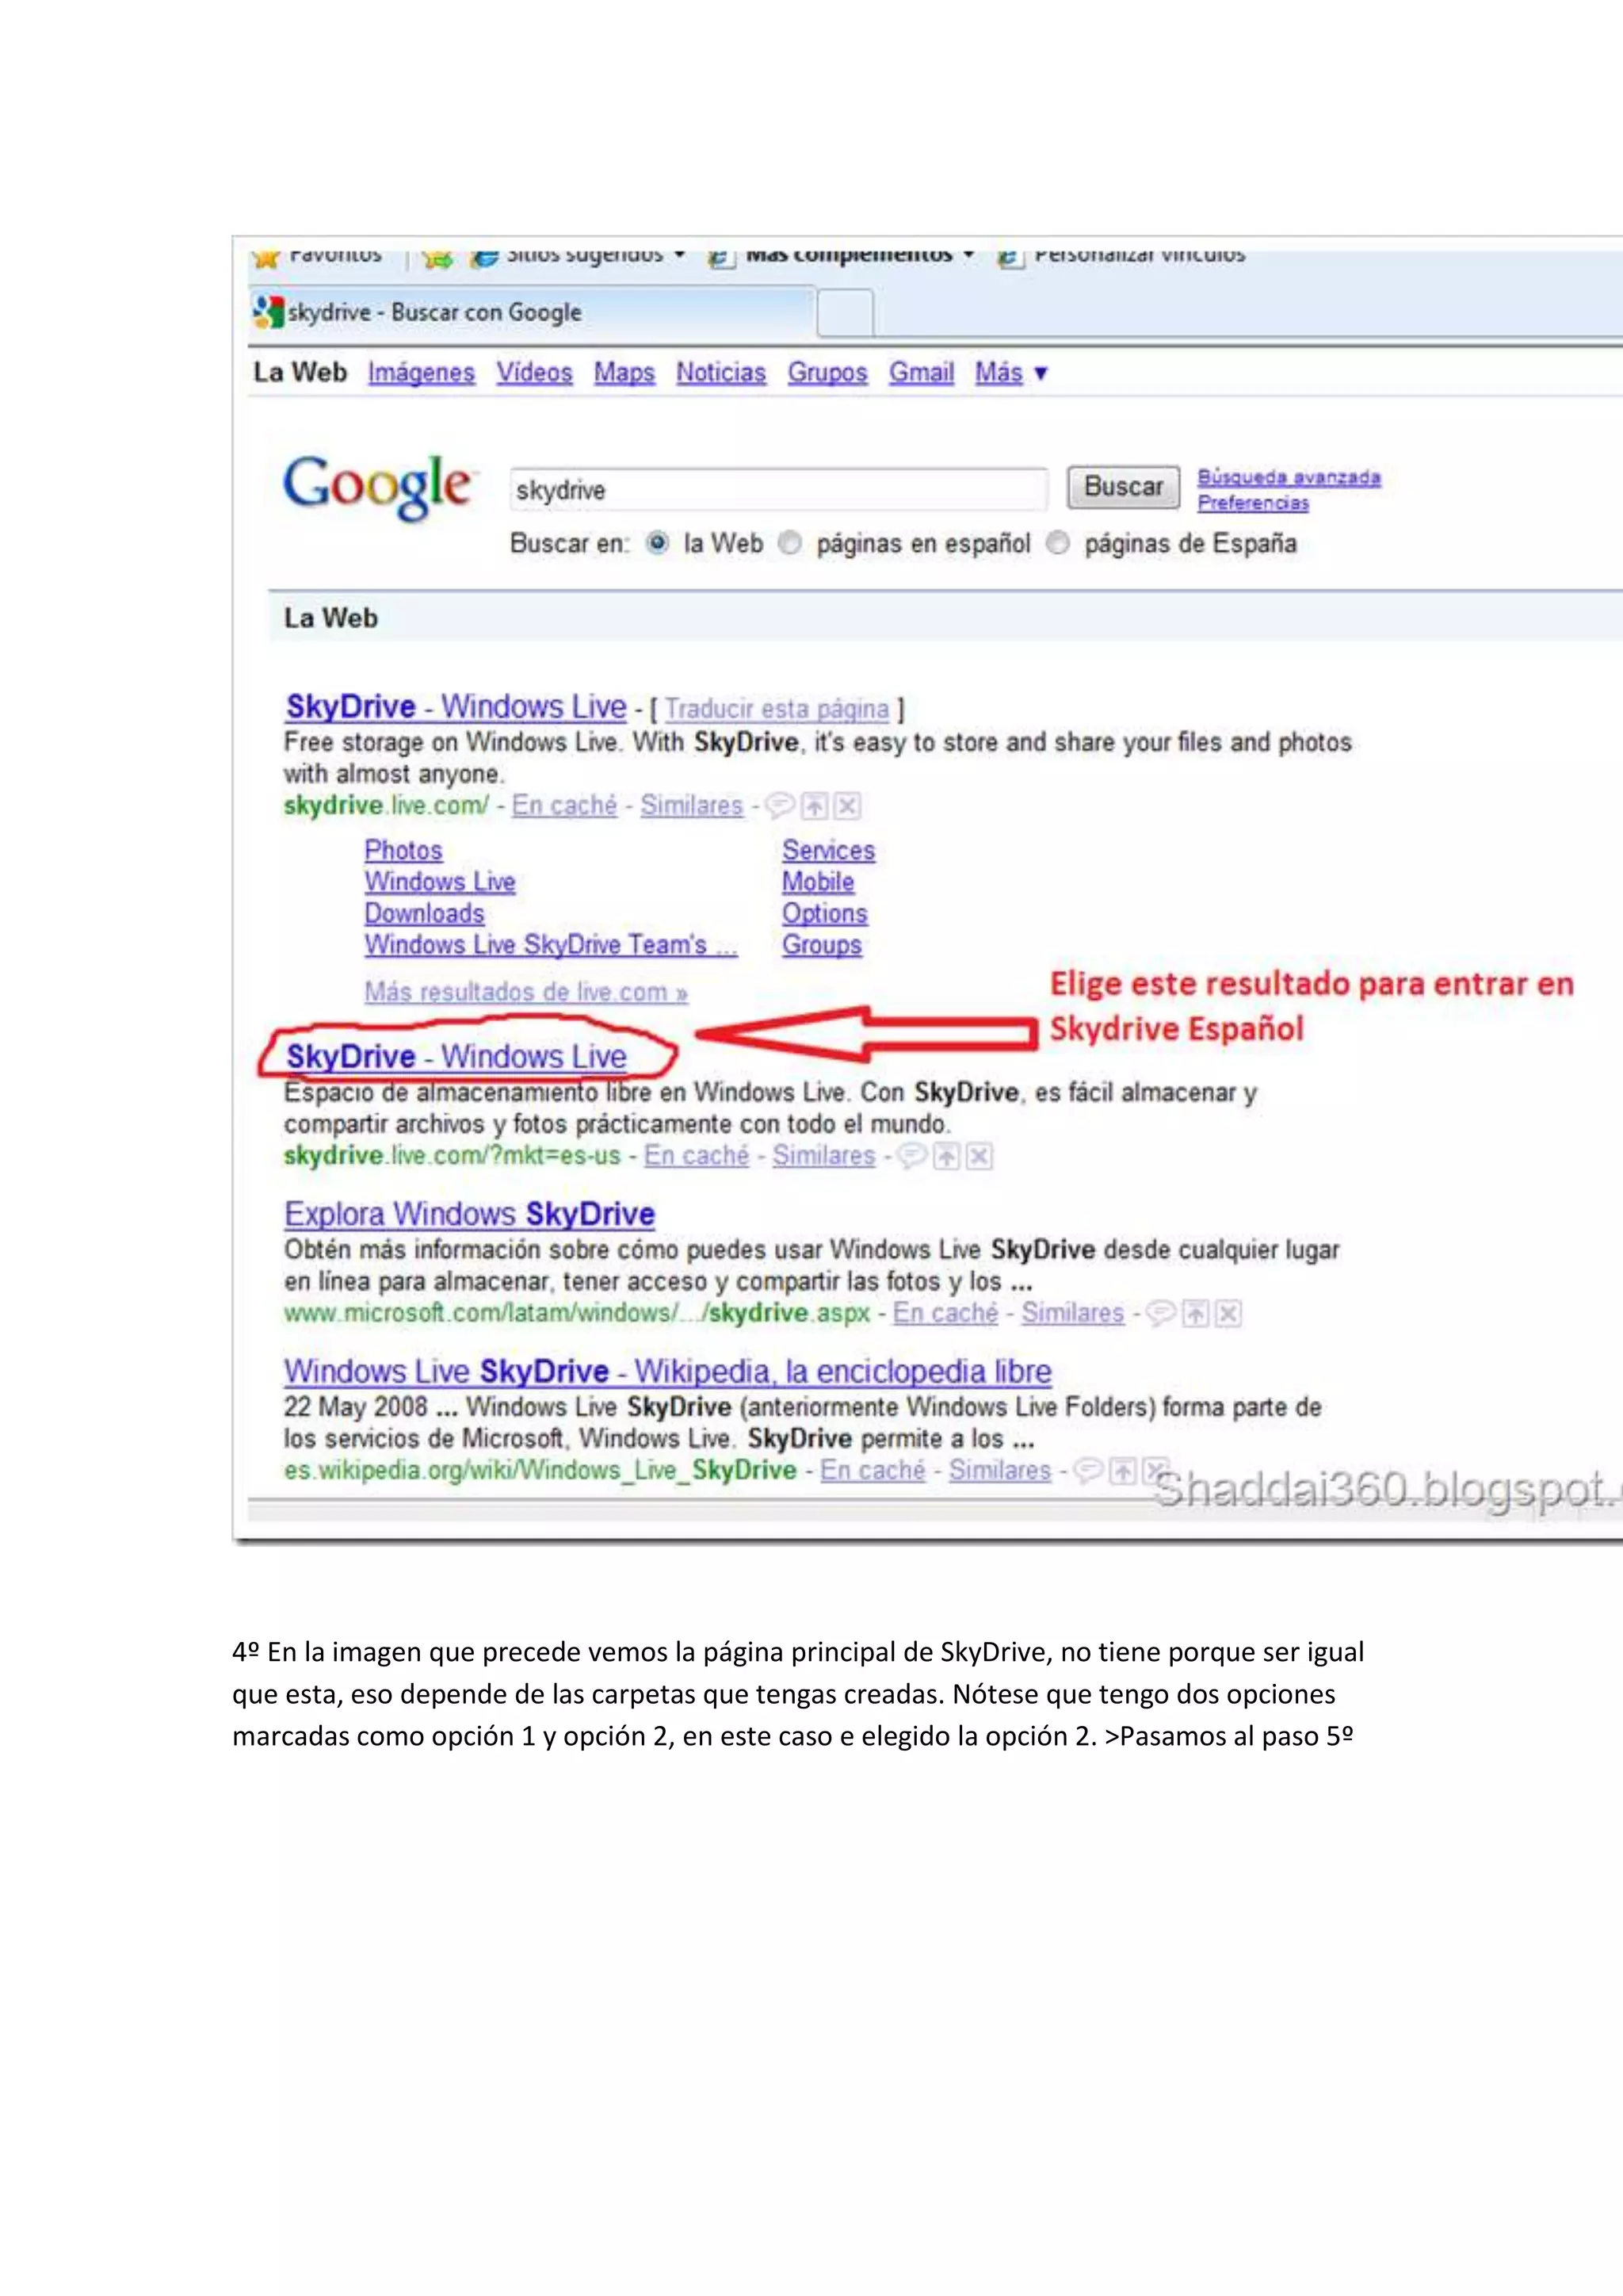Select the 'La Web' navigation item
This screenshot has height=2296, width=1623.
(x=300, y=372)
